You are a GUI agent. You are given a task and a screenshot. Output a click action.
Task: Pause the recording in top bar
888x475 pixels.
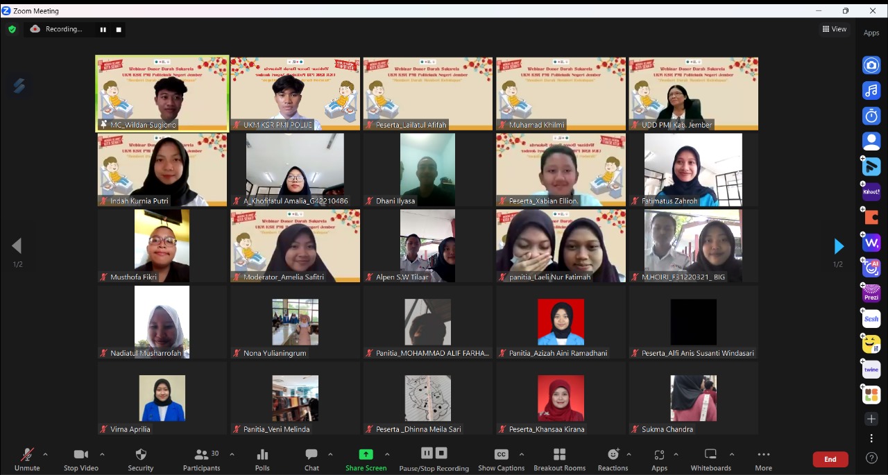[x=103, y=30]
